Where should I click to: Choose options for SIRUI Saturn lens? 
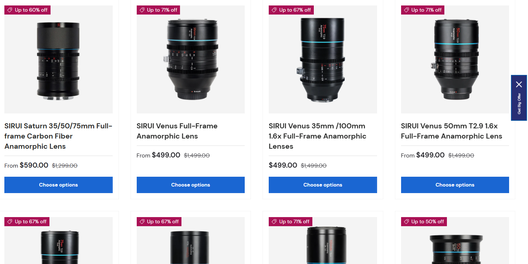(x=59, y=185)
